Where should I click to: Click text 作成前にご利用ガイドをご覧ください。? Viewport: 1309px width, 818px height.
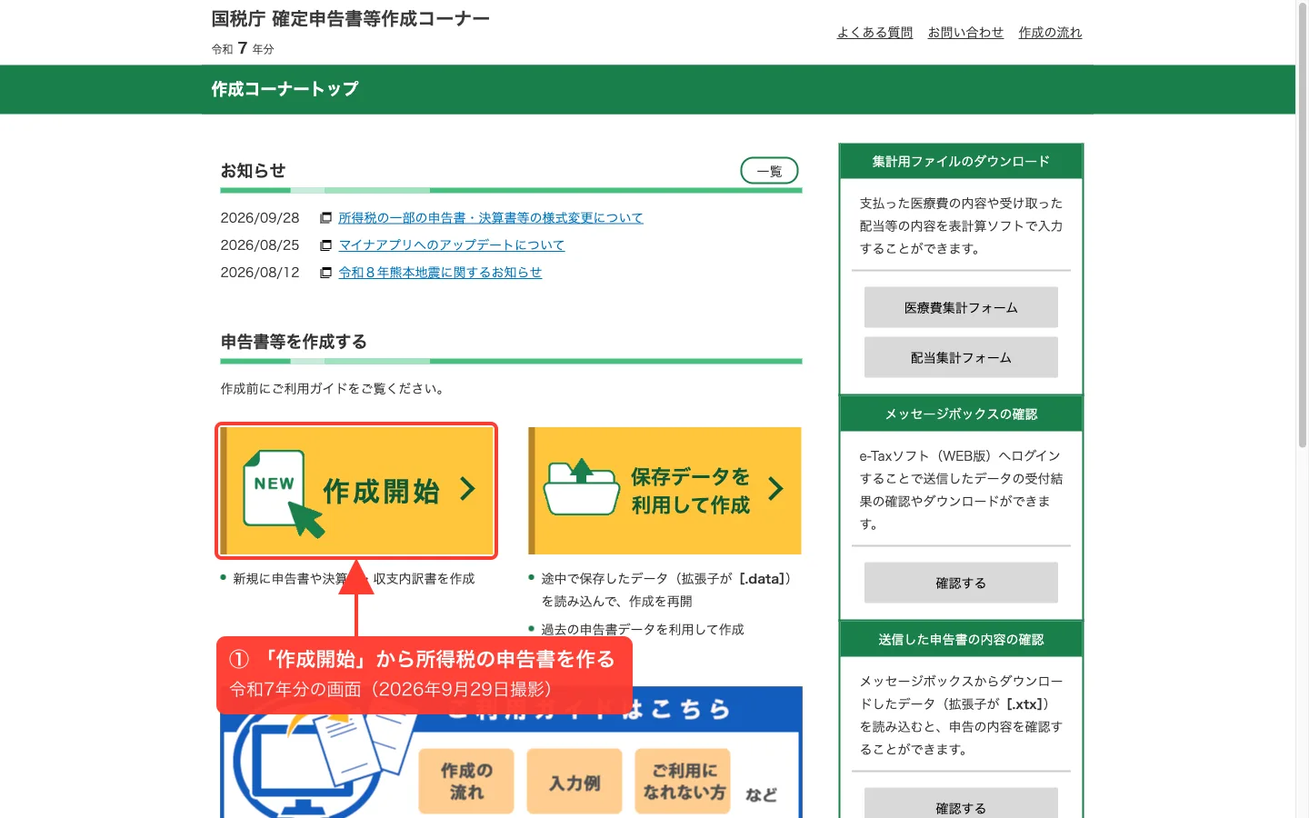pyautogui.click(x=334, y=389)
